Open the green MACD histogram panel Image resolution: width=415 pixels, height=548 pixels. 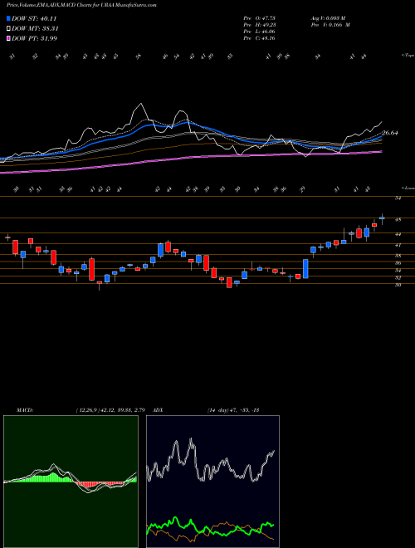pos(71,482)
